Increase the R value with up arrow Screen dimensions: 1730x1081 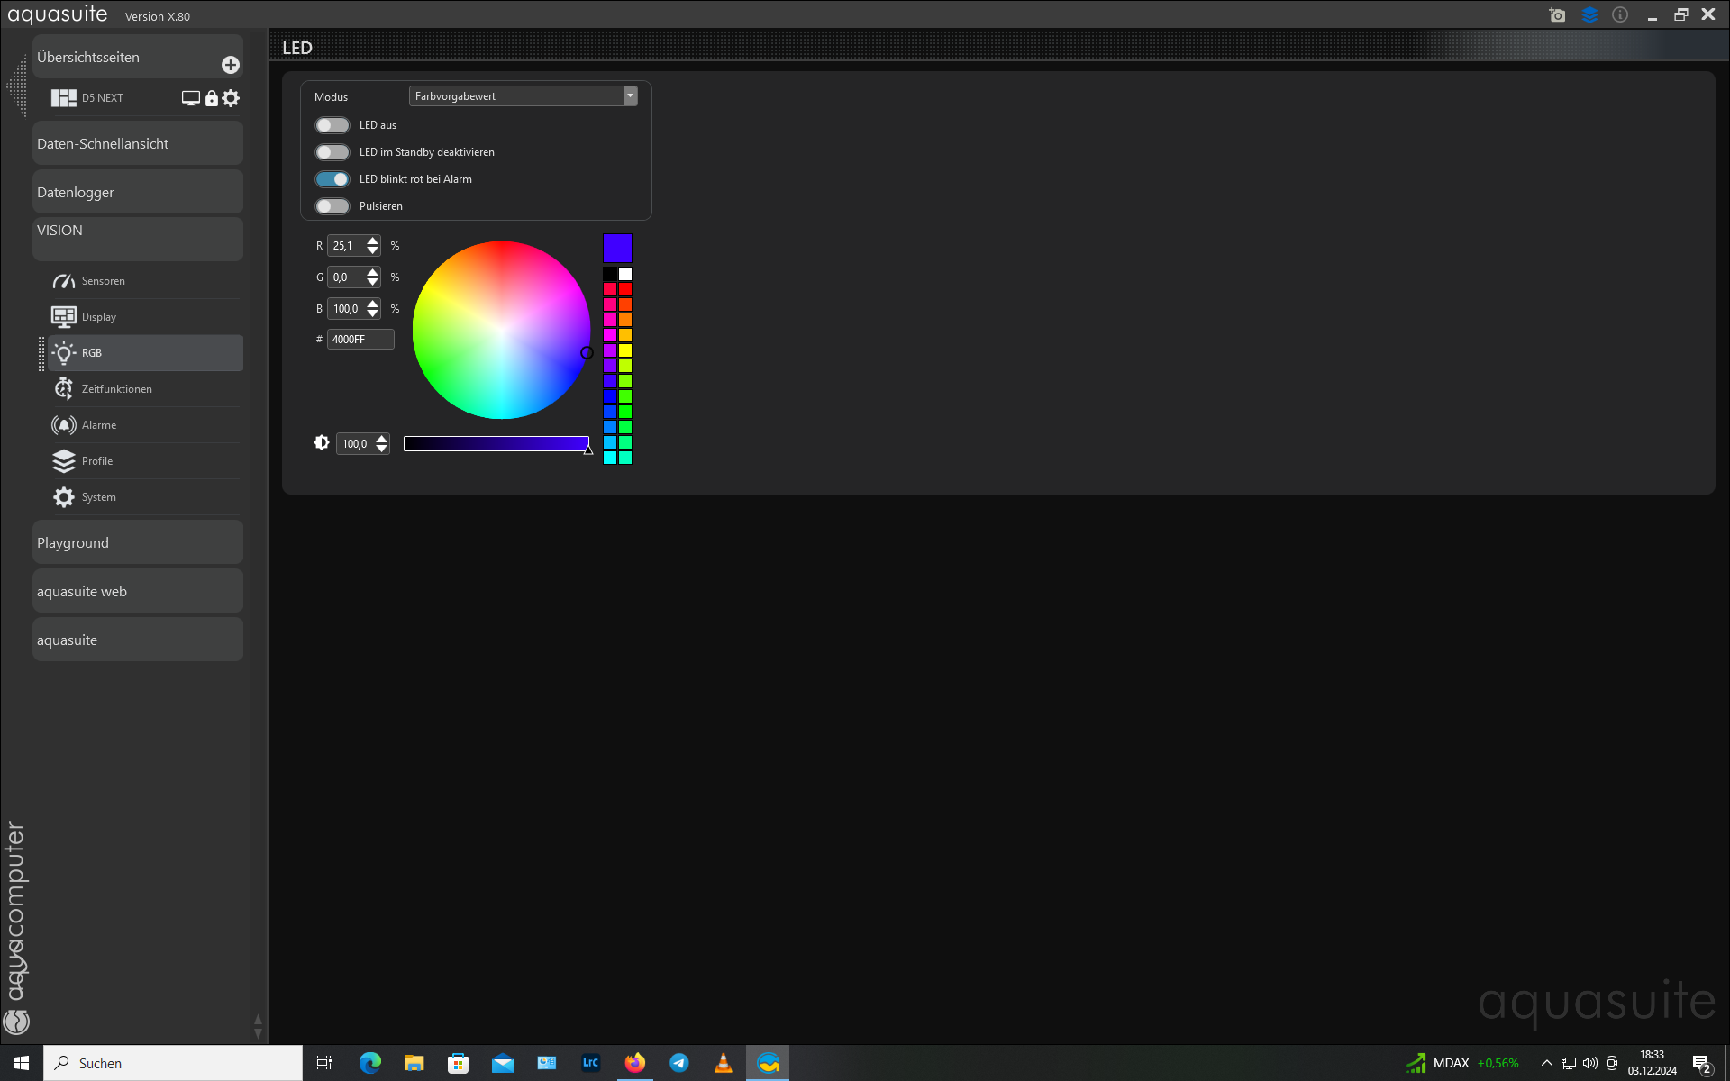click(372, 241)
